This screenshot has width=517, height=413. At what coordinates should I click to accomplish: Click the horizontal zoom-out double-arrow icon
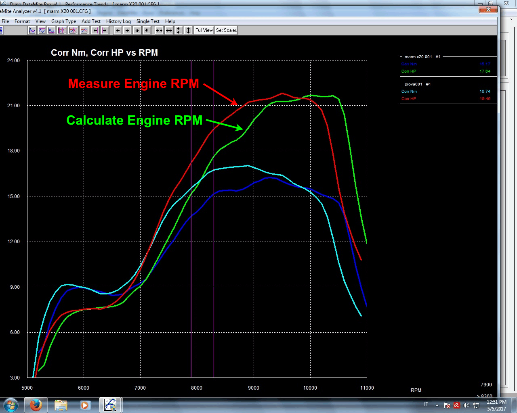tap(169, 30)
